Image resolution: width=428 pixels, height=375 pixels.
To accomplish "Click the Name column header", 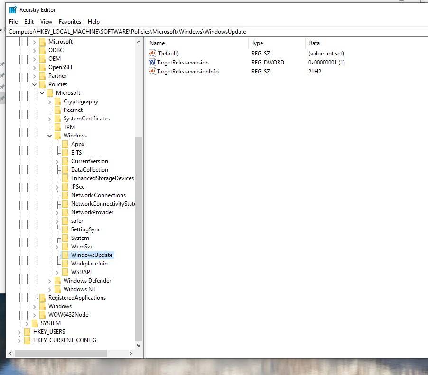I will pyautogui.click(x=157, y=43).
